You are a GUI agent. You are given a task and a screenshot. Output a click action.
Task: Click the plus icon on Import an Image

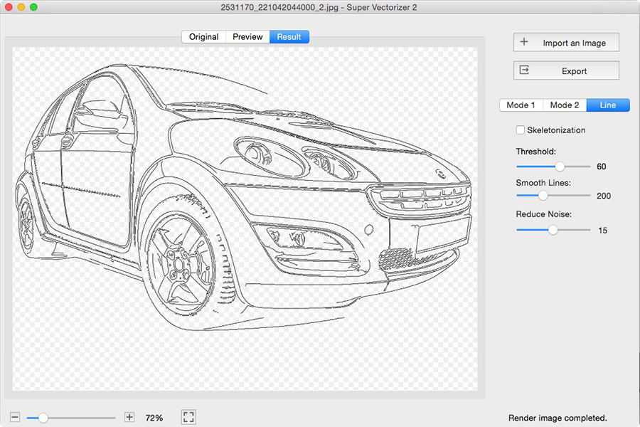523,42
